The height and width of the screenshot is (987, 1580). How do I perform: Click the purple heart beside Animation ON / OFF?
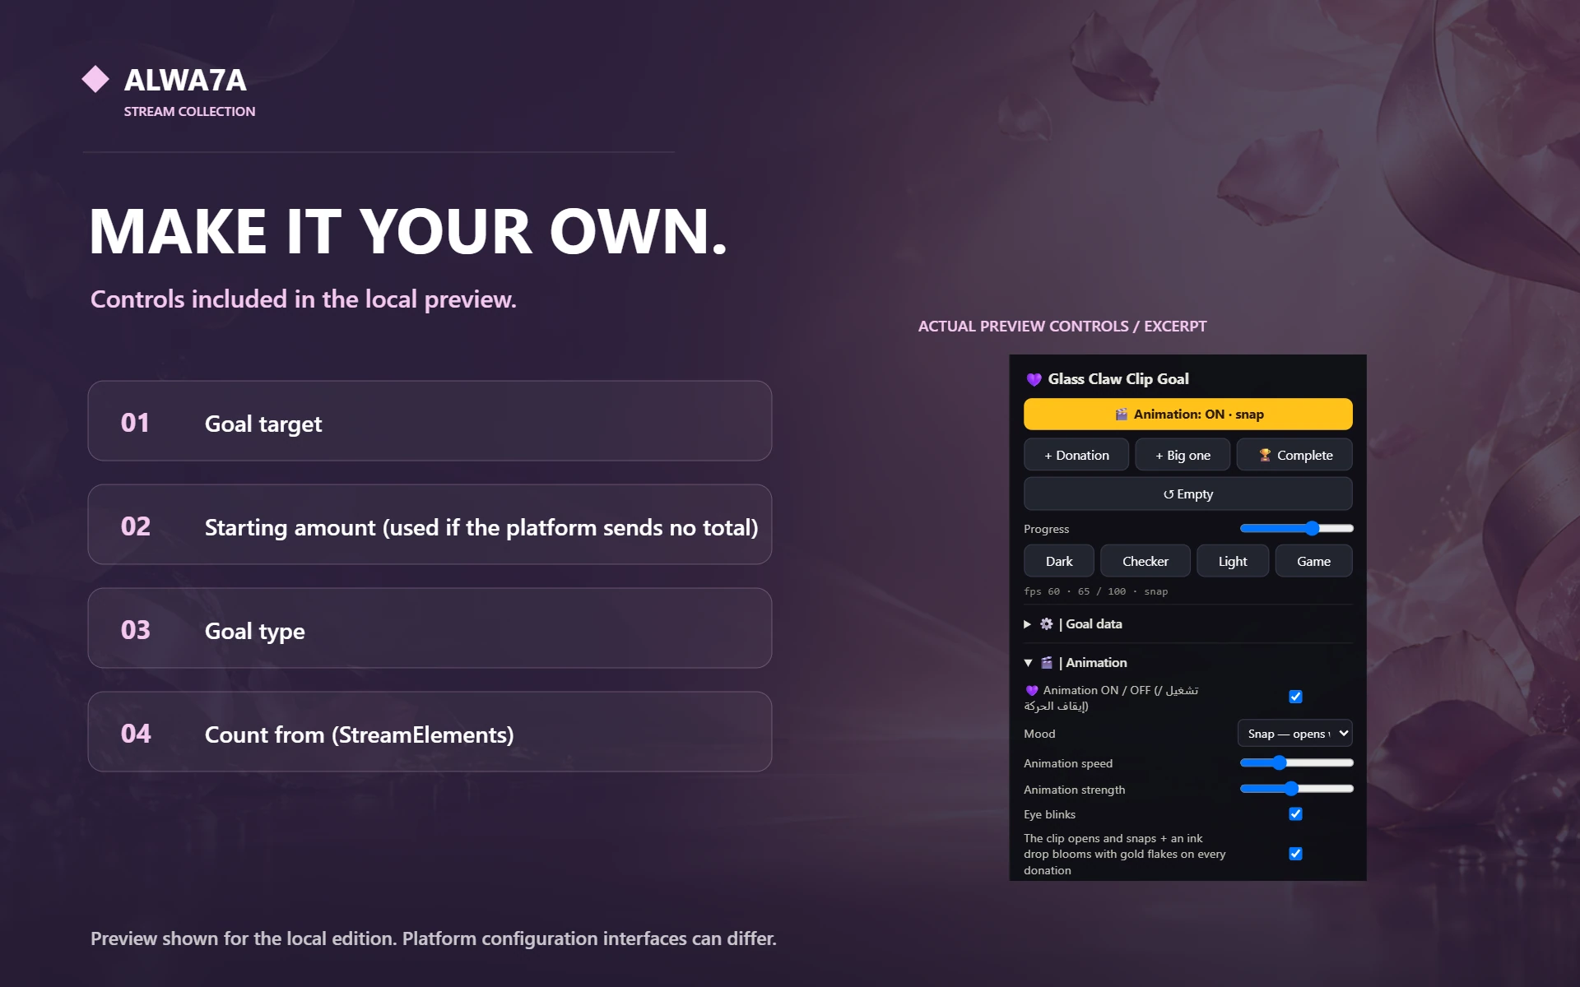pos(1031,690)
